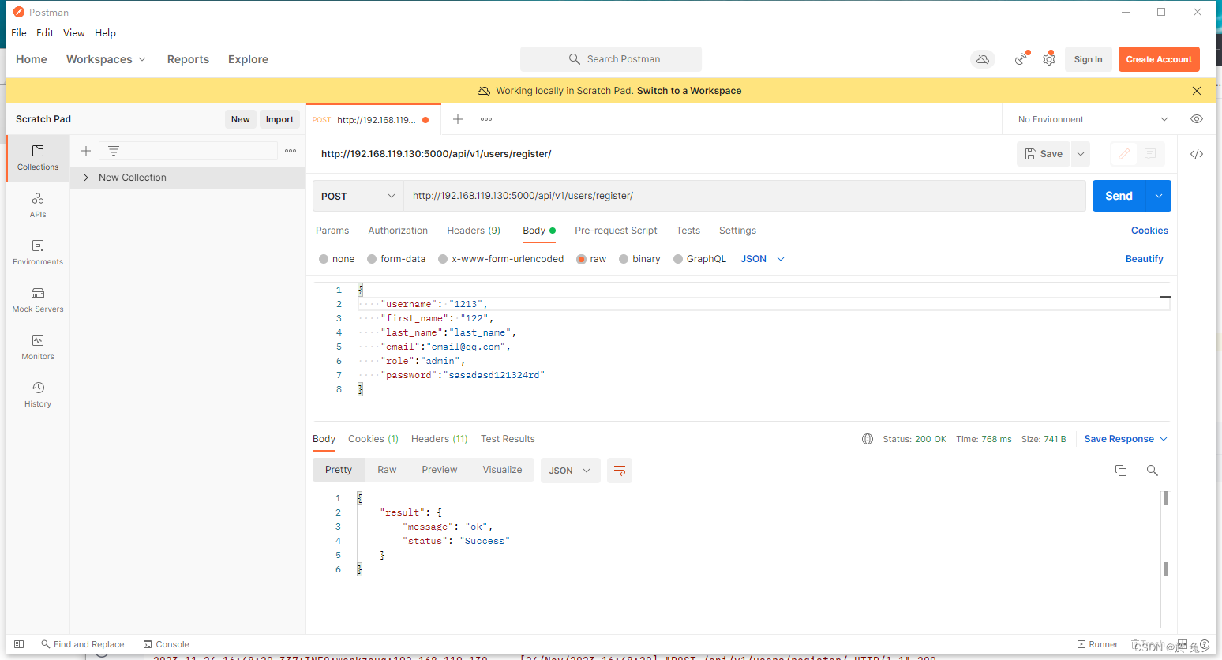The image size is (1222, 660).
Task: Open the Monitors sidebar panel
Action: point(38,347)
